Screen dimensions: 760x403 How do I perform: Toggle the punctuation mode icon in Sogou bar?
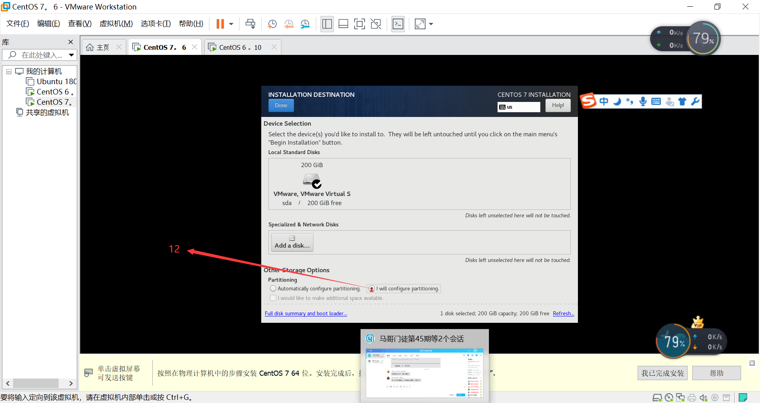pos(630,102)
